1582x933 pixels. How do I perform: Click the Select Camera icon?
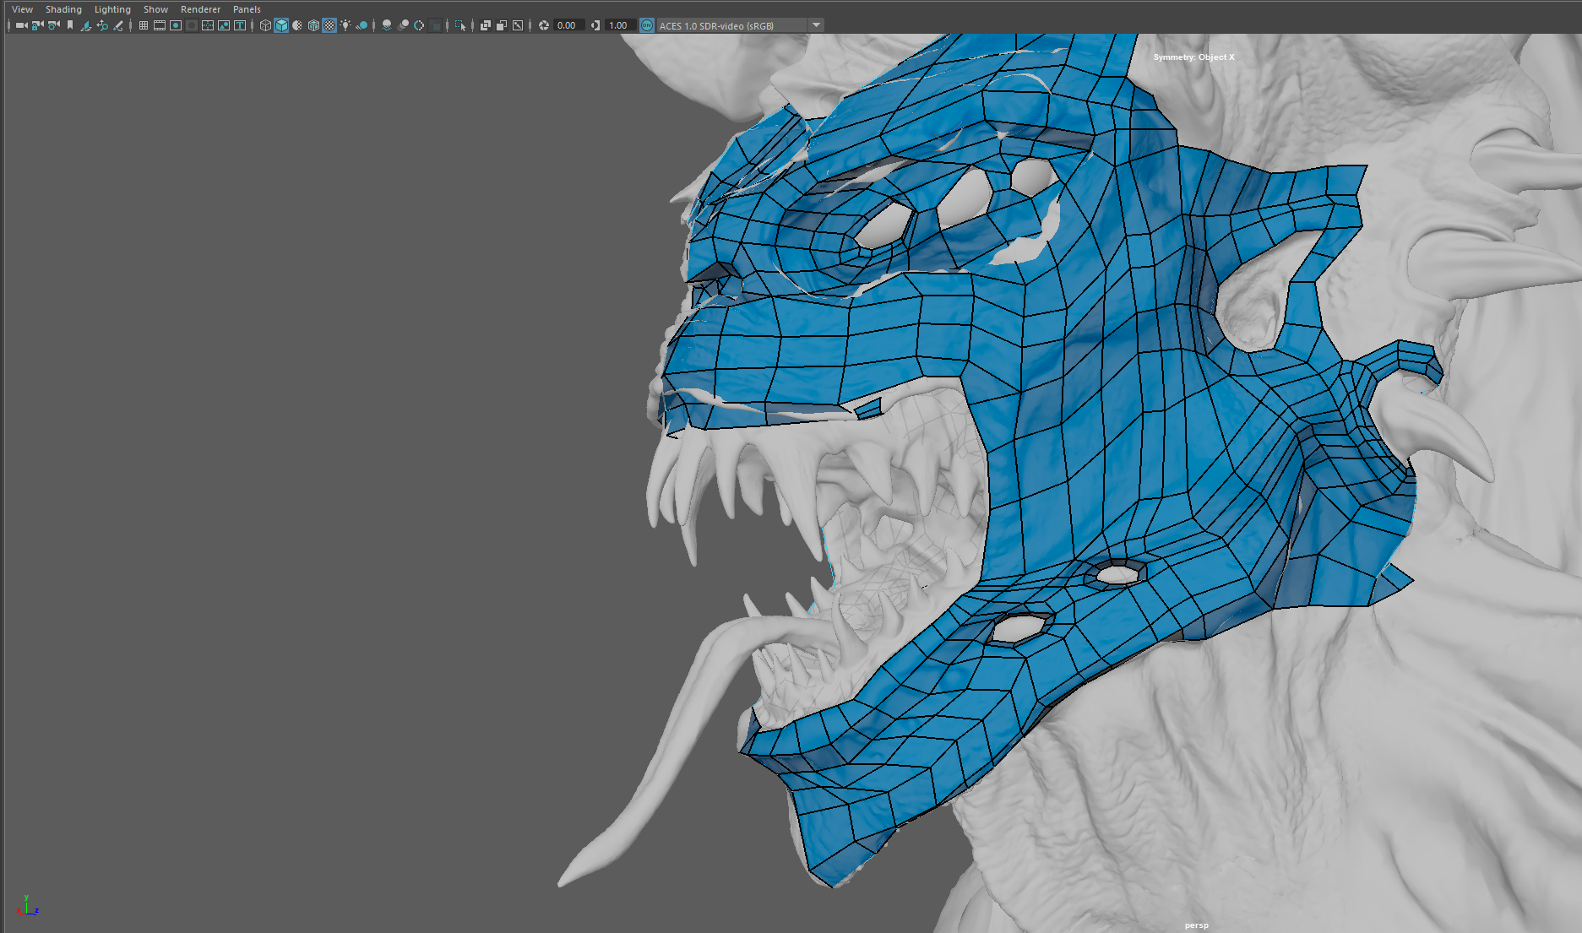point(21,25)
